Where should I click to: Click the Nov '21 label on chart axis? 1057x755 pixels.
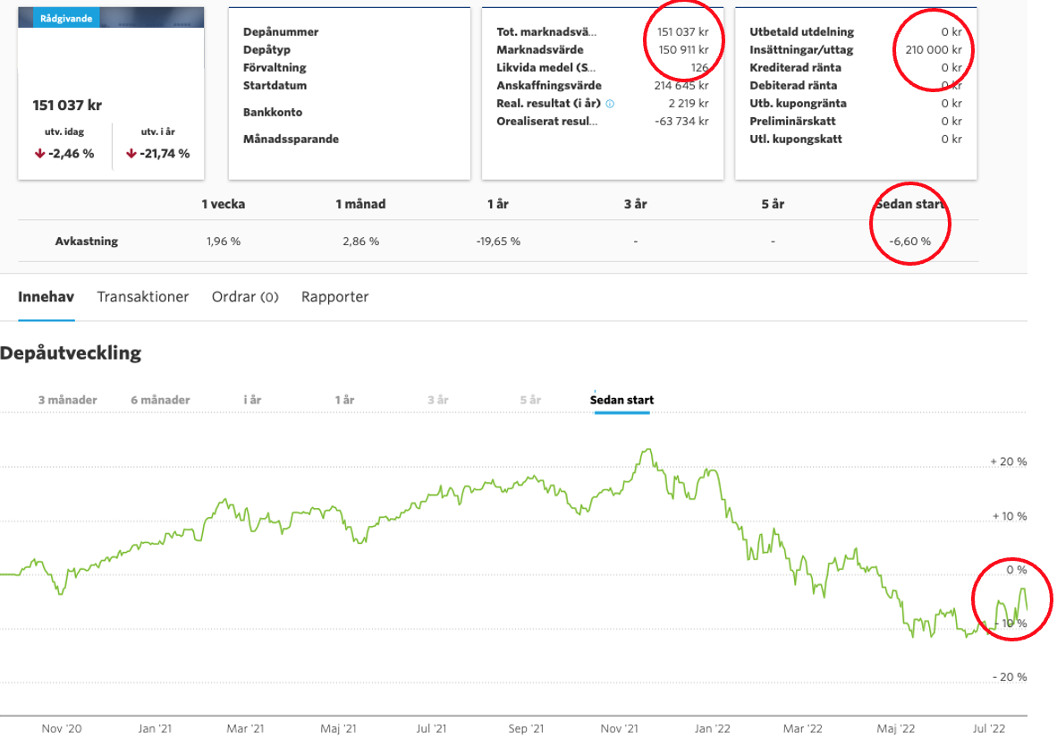coord(620,729)
